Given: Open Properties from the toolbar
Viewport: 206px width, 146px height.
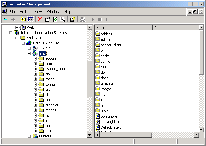Looking at the screenshot, I should (x=48, y=19).
